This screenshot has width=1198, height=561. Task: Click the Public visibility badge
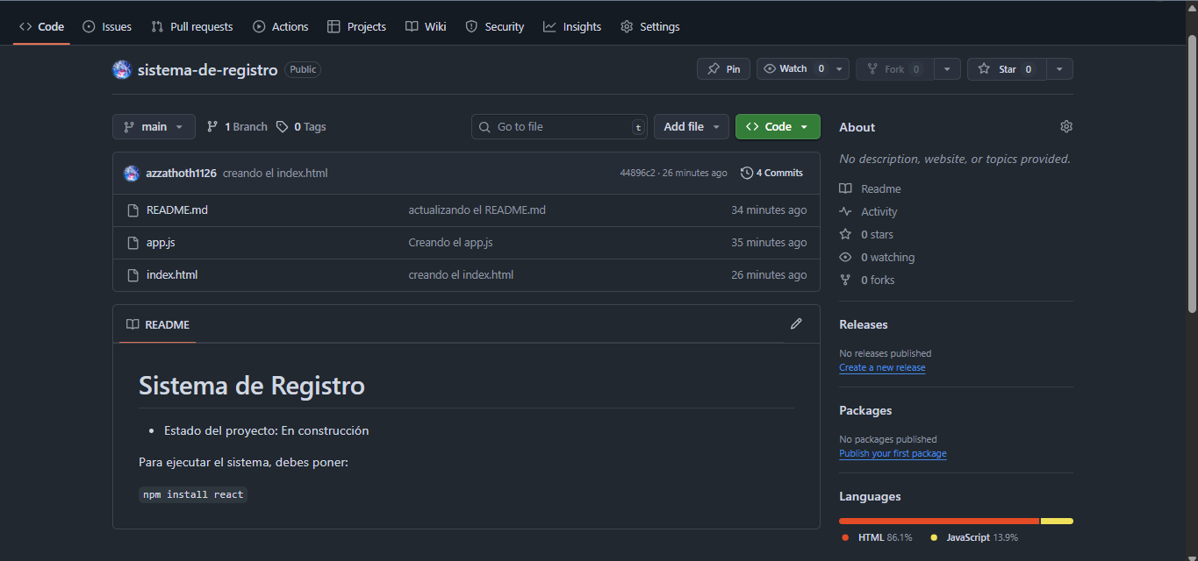(x=303, y=69)
